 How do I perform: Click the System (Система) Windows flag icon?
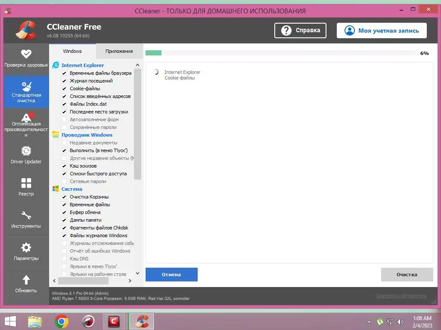[x=56, y=189]
